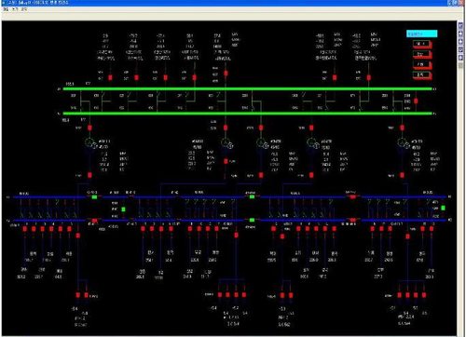Select the center transformer symbol with red breaker beneath
The width and height of the screenshot is (466, 337).
[x=226, y=143]
